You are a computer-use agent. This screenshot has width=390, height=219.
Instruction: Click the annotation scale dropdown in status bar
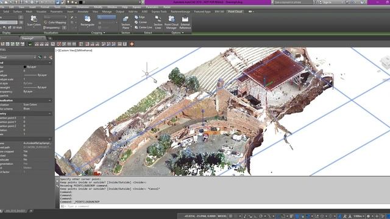[358, 217]
